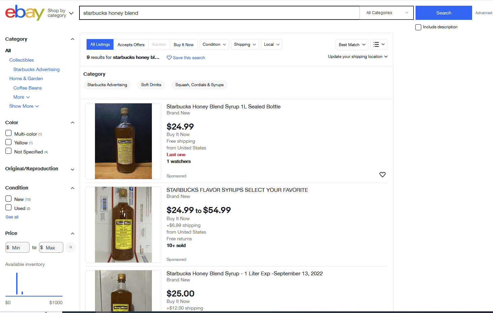
Task: Select the All Listings tab
Action: (x=100, y=44)
